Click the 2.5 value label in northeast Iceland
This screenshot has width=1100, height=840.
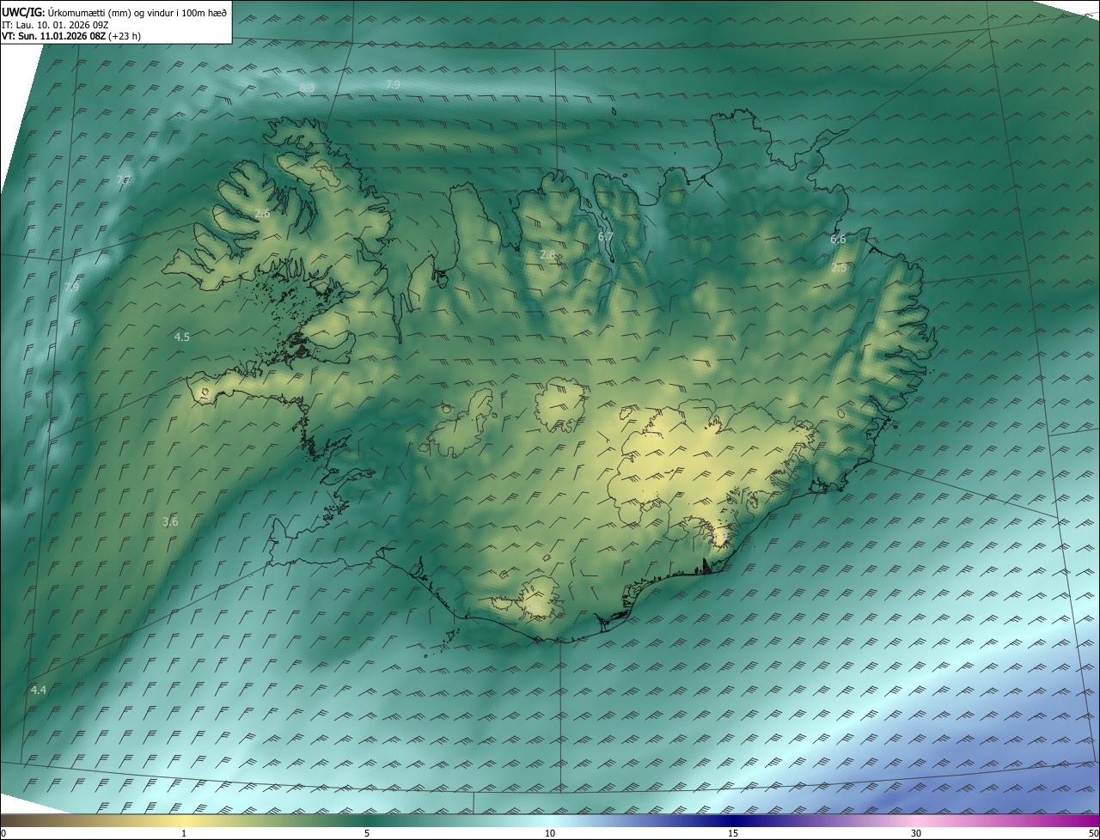(840, 268)
